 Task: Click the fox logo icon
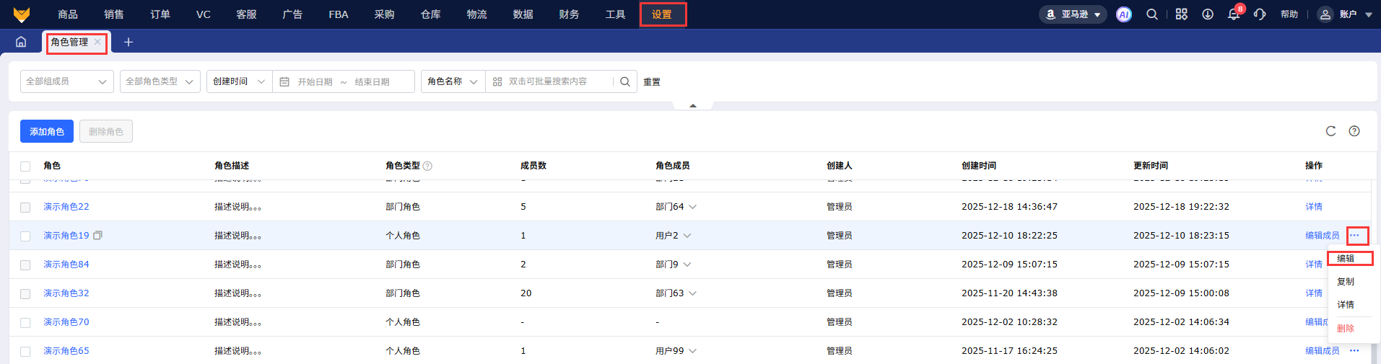22,14
